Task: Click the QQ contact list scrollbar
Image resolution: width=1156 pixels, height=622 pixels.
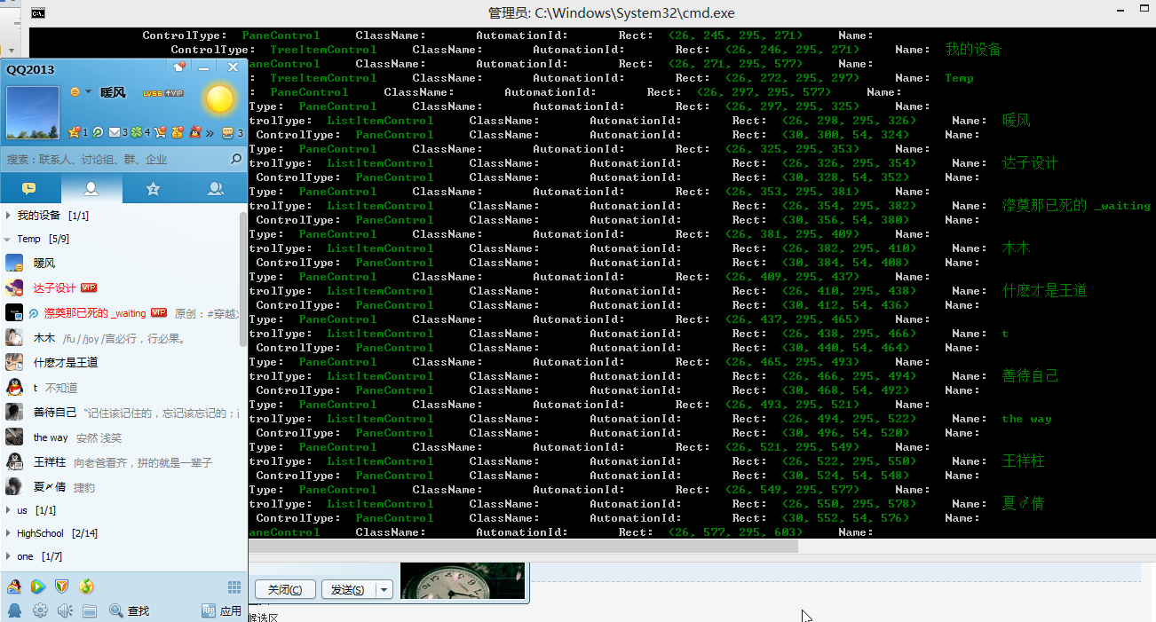Action: [243, 280]
